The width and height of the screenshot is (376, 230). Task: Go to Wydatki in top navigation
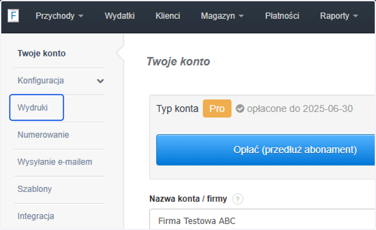point(120,16)
